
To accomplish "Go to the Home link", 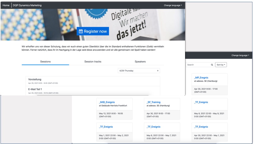I will click(6, 5).
